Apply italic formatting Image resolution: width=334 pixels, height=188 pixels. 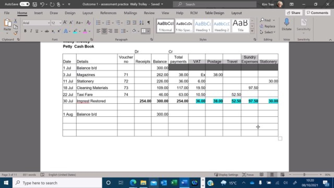coord(31,31)
